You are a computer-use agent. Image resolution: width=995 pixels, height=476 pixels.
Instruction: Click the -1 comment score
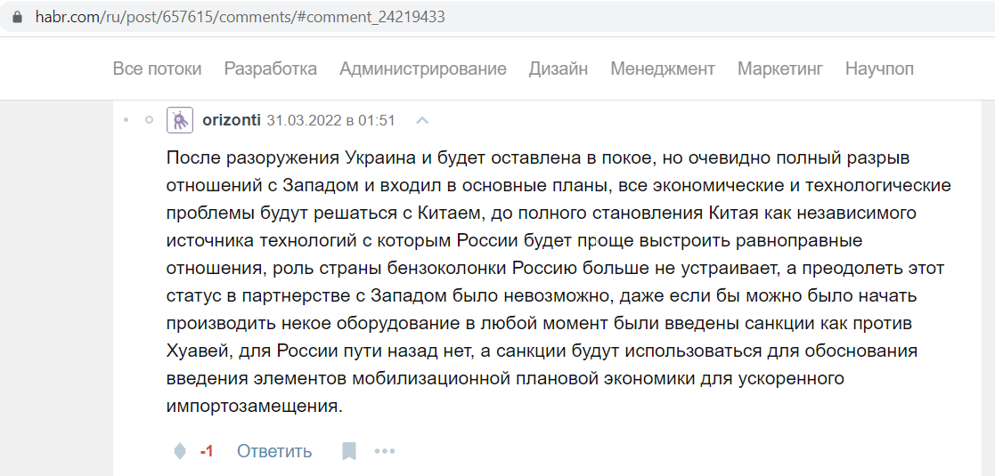[x=207, y=451]
